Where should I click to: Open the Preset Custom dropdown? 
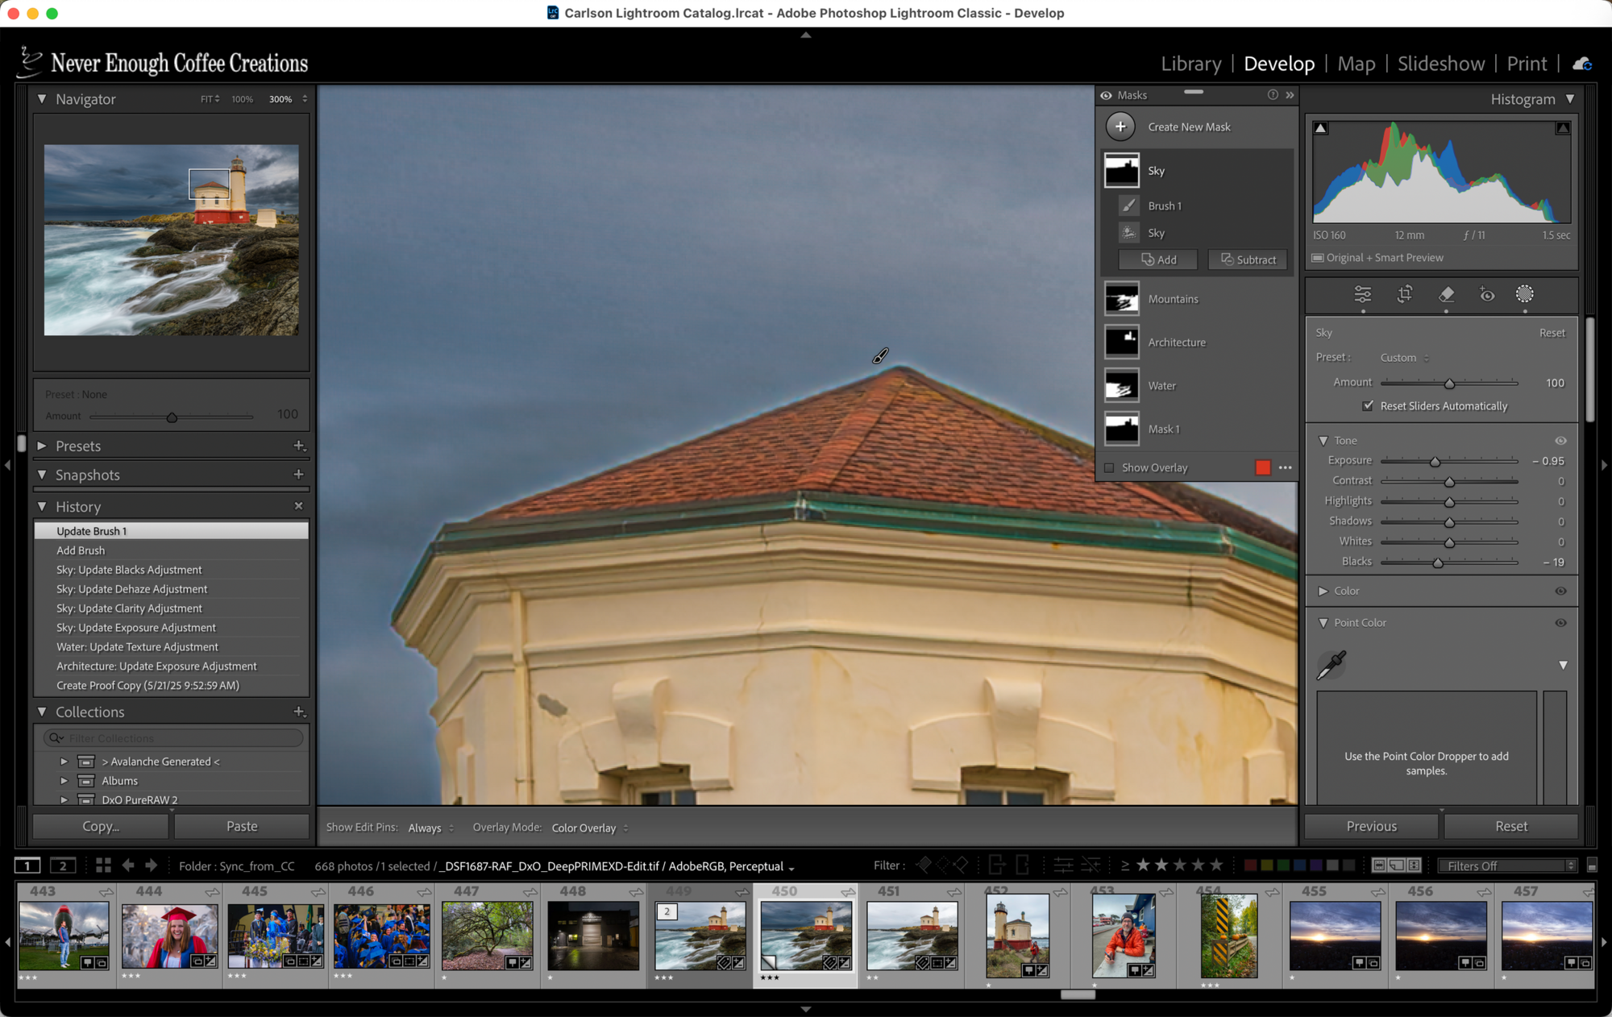[1404, 358]
